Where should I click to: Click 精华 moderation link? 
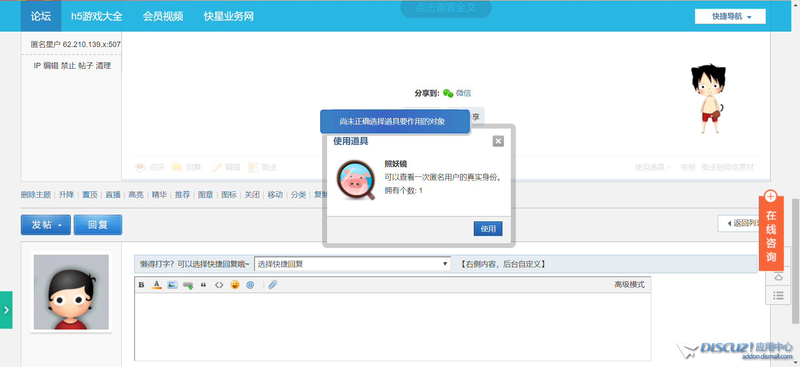click(x=159, y=195)
